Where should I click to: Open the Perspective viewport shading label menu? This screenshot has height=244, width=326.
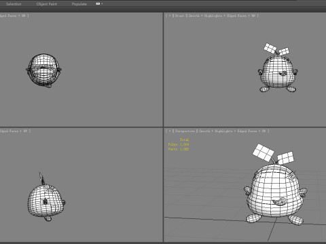[x=232, y=131]
